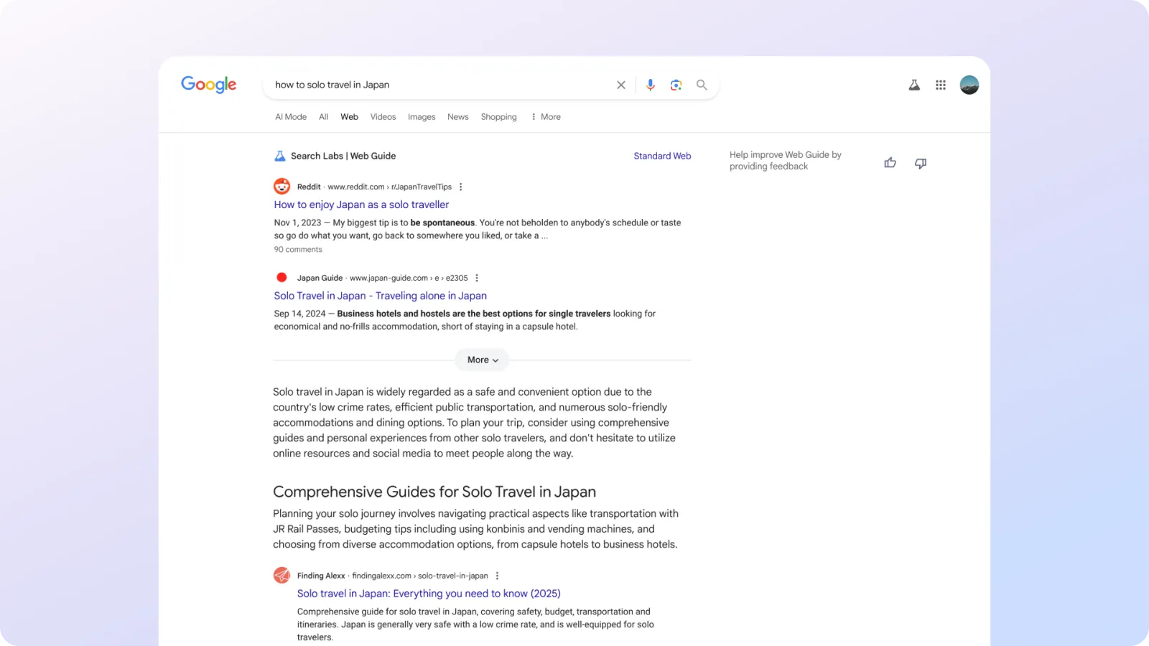Viewport: 1149px width, 646px height.
Task: Open the Google apps grid
Action: click(x=941, y=85)
